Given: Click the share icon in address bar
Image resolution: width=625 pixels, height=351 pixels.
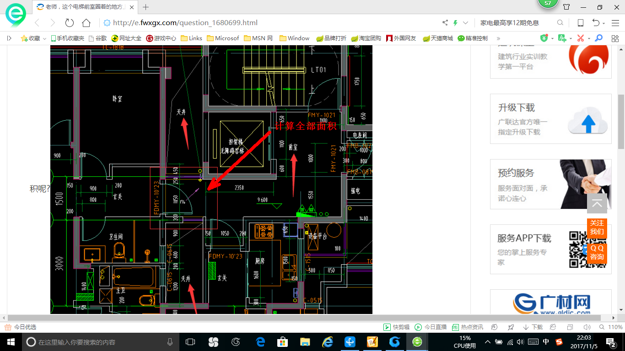Looking at the screenshot, I should 445,23.
